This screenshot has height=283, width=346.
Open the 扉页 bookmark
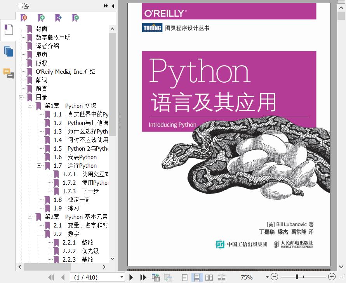pos(42,54)
